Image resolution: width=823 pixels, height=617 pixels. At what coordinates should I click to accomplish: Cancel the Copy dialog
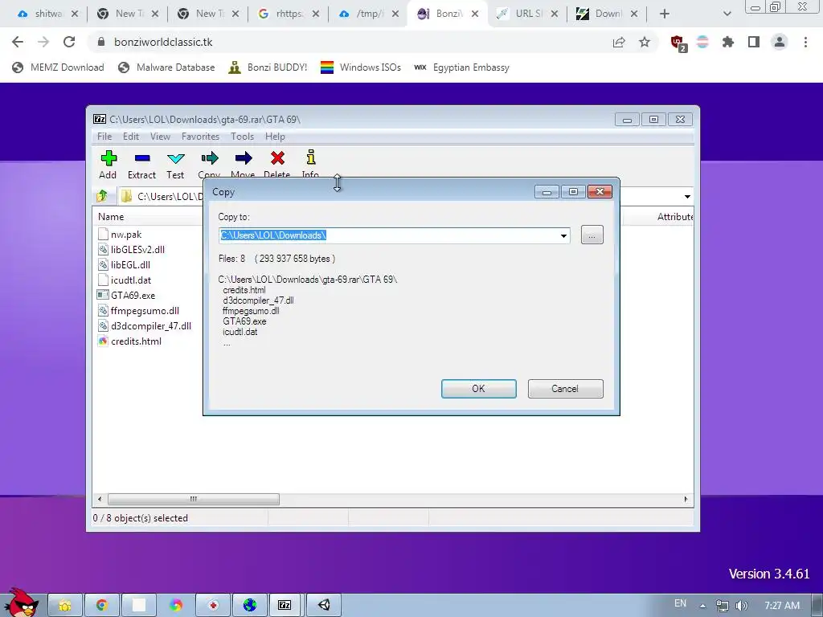[565, 389]
